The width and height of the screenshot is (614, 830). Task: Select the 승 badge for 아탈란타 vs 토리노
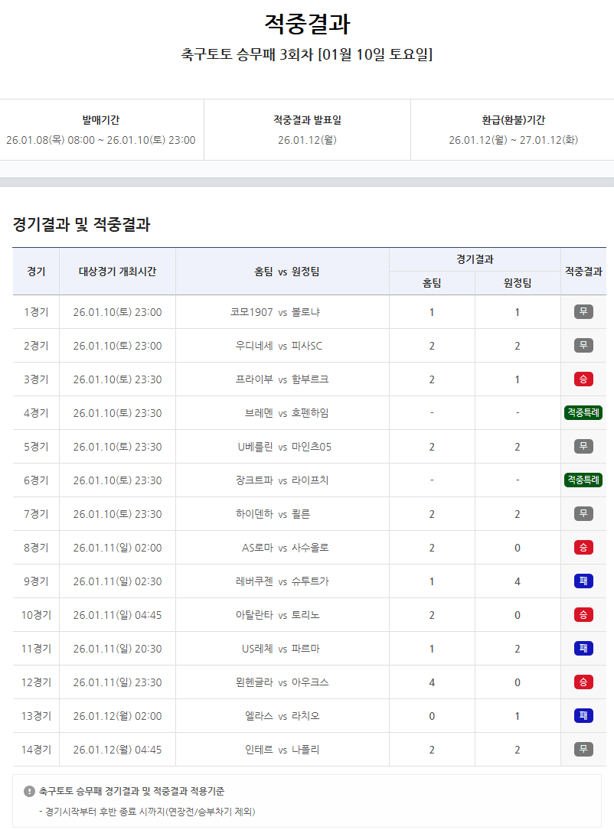tap(584, 614)
